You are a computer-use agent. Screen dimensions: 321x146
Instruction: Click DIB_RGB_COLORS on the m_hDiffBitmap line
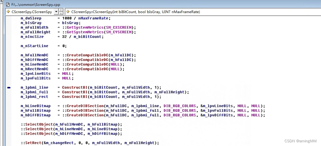[x=180, y=115]
